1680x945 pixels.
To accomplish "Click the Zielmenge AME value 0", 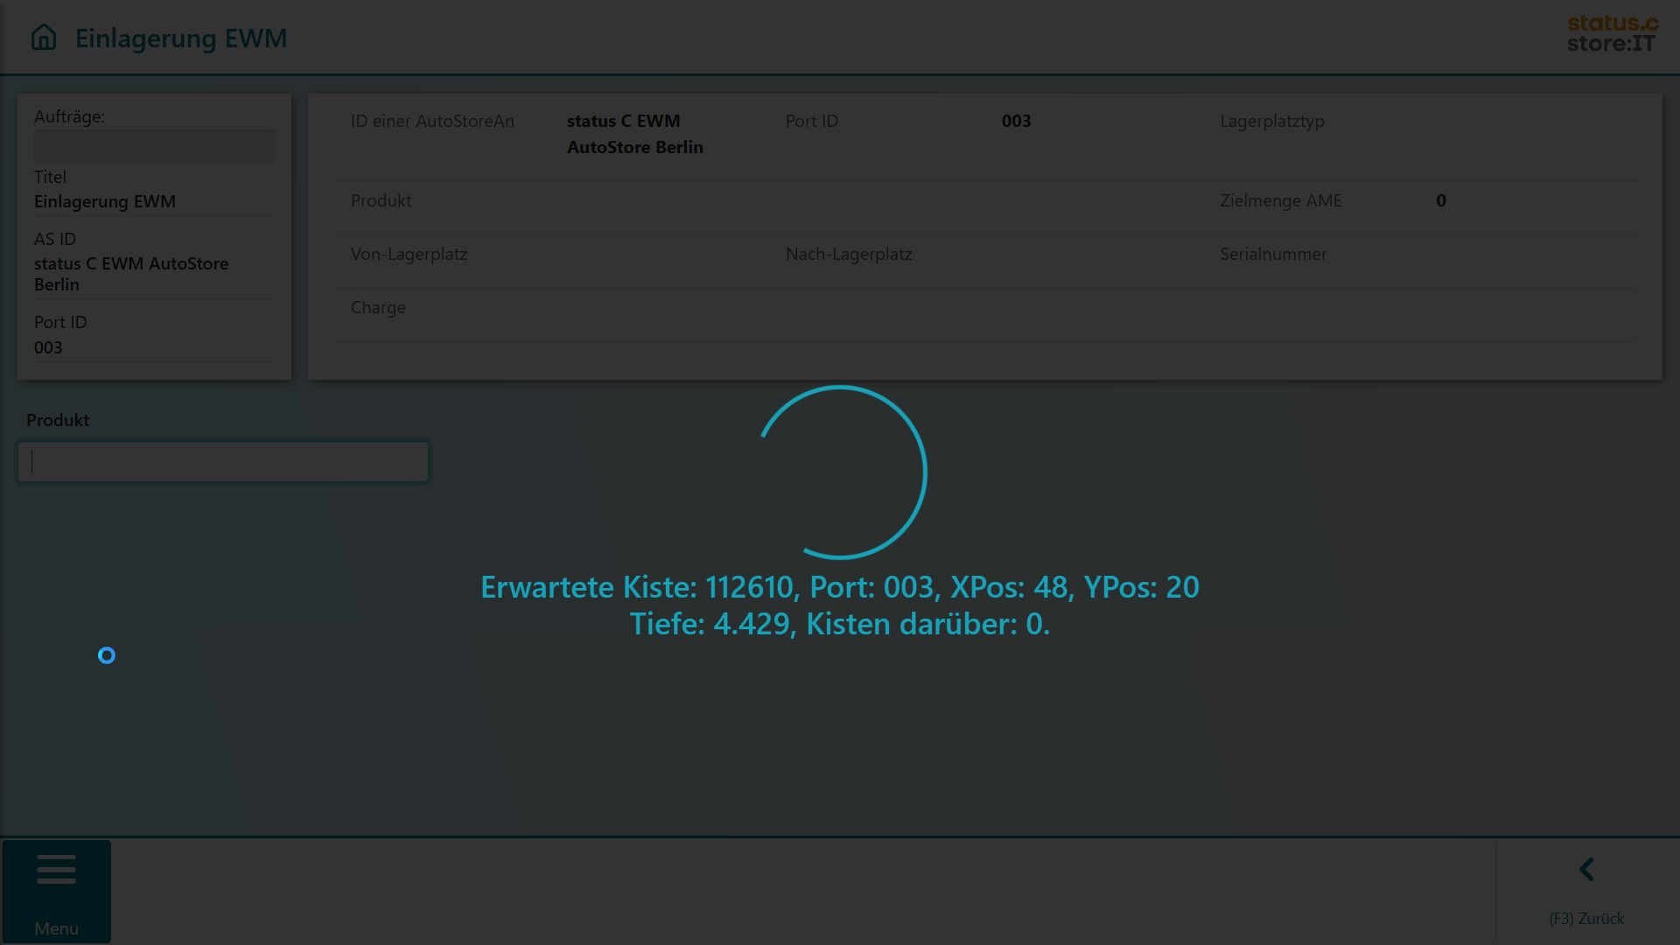I will (1441, 200).
